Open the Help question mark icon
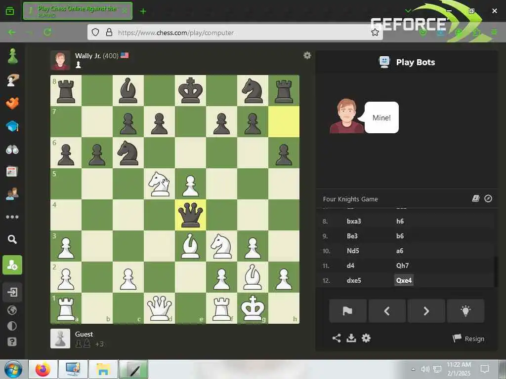The image size is (506, 379). pyautogui.click(x=12, y=341)
